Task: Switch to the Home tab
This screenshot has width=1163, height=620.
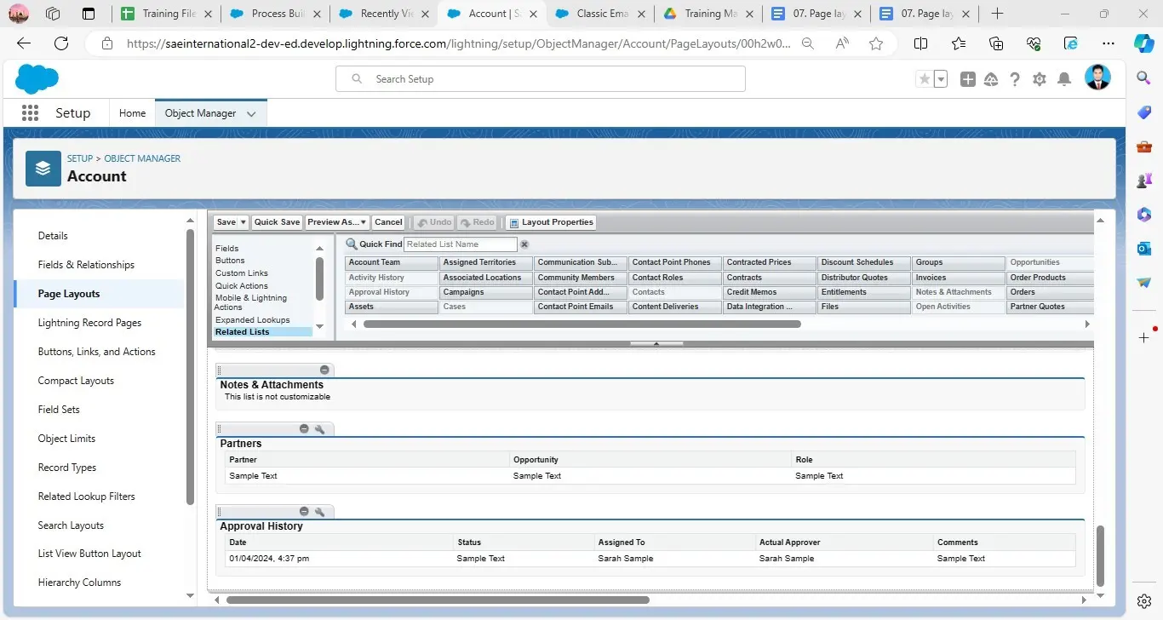Action: tap(132, 113)
